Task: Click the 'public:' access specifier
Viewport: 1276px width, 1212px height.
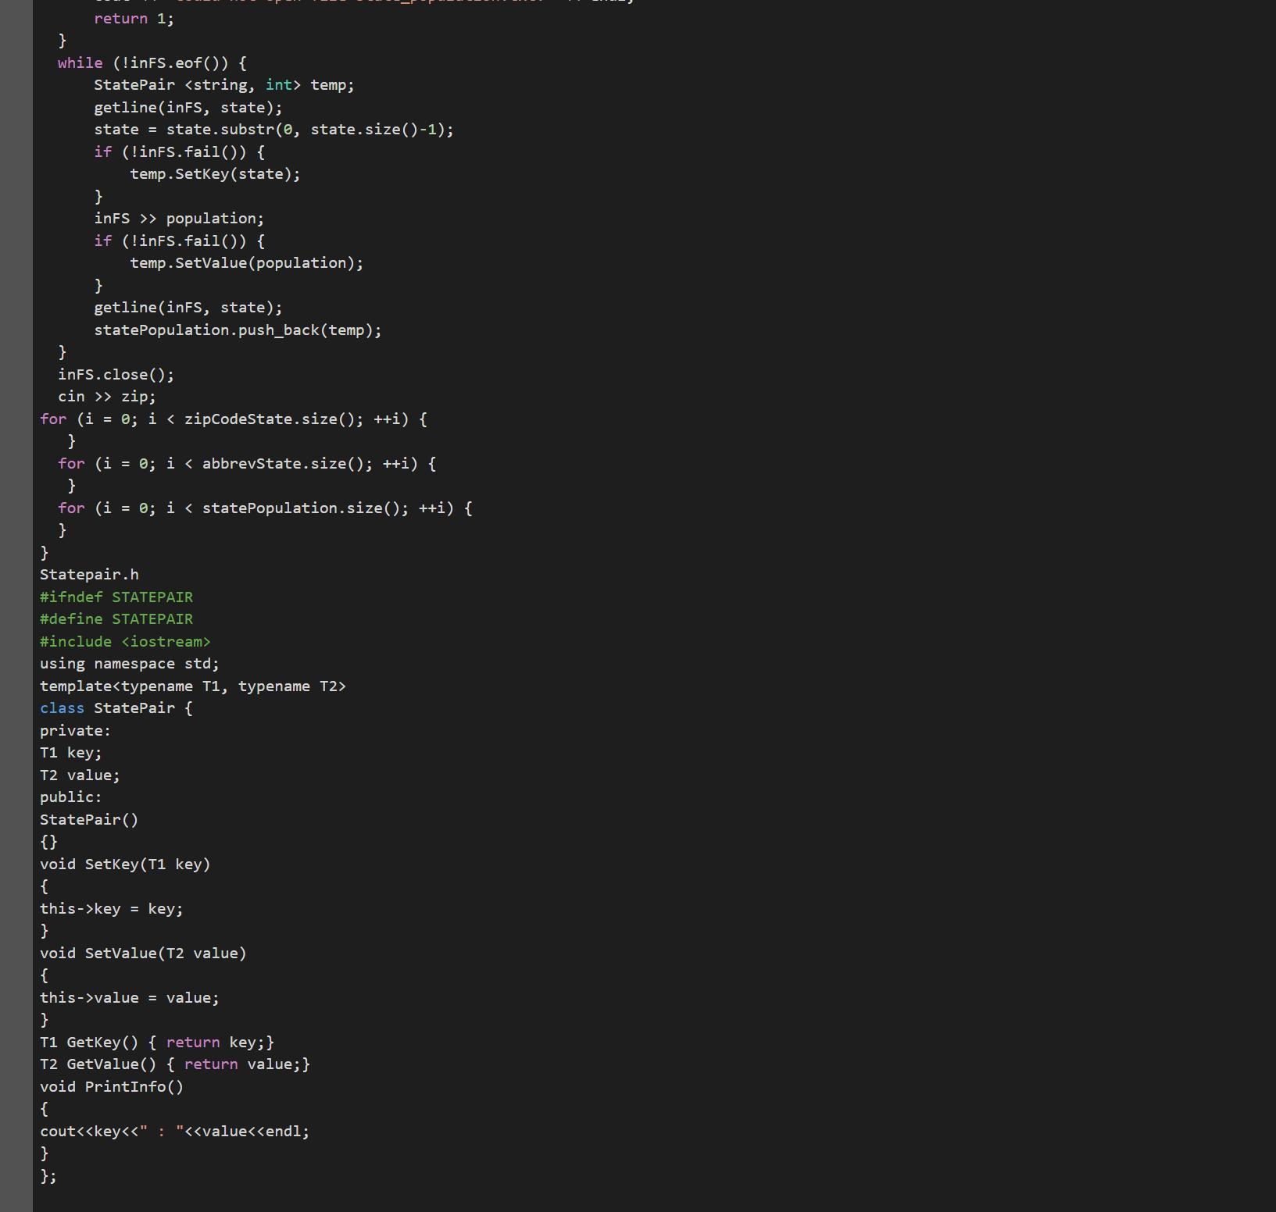Action: [71, 797]
